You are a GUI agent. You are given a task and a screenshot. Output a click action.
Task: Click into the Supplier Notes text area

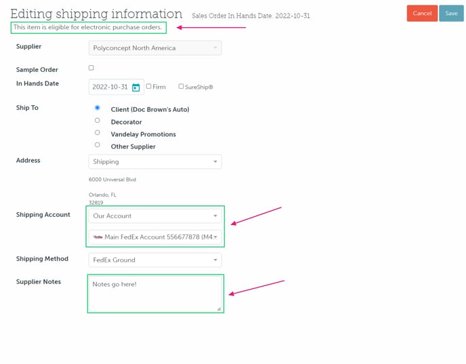click(x=155, y=294)
